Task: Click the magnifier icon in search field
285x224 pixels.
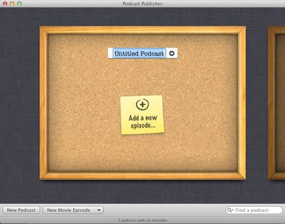Action: [x=230, y=210]
